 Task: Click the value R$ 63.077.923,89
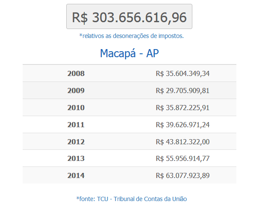(183, 176)
